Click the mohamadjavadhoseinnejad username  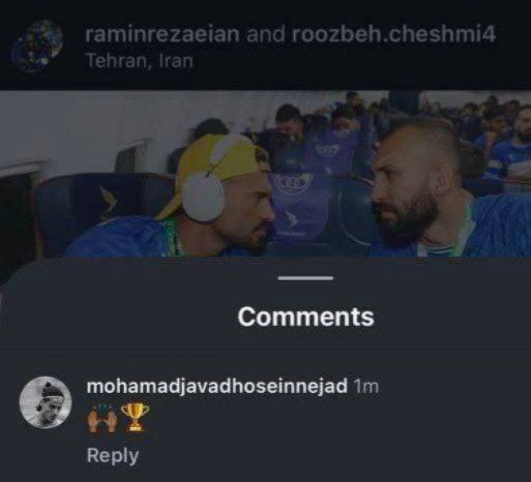coord(217,386)
